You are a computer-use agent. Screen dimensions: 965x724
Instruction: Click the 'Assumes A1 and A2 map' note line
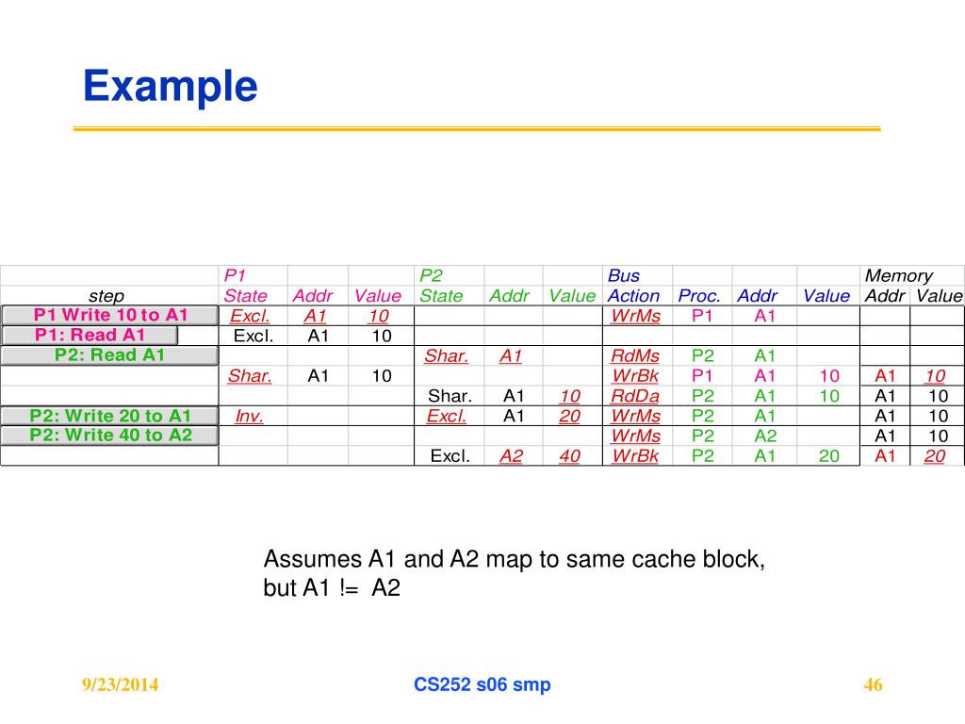[514, 559]
